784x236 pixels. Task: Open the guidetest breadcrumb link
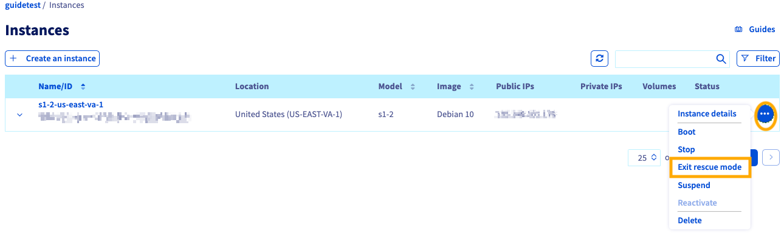click(x=22, y=5)
